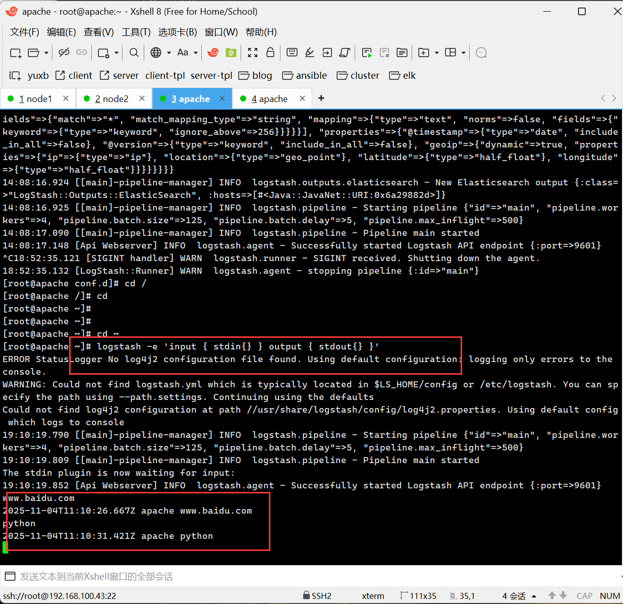
Task: Click the Aa font icon
Action: [183, 53]
